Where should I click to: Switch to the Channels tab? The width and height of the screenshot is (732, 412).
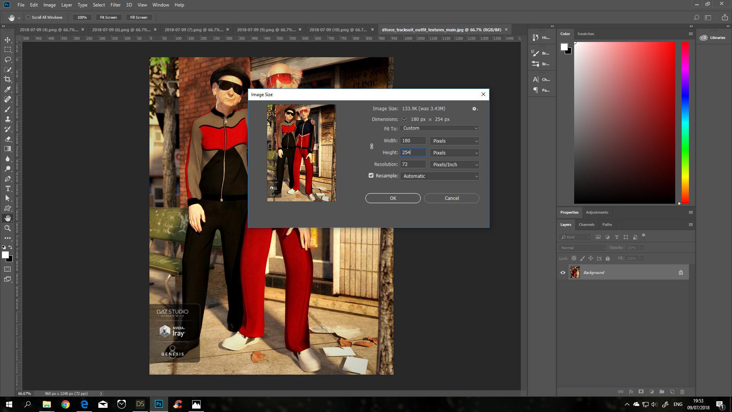click(586, 224)
